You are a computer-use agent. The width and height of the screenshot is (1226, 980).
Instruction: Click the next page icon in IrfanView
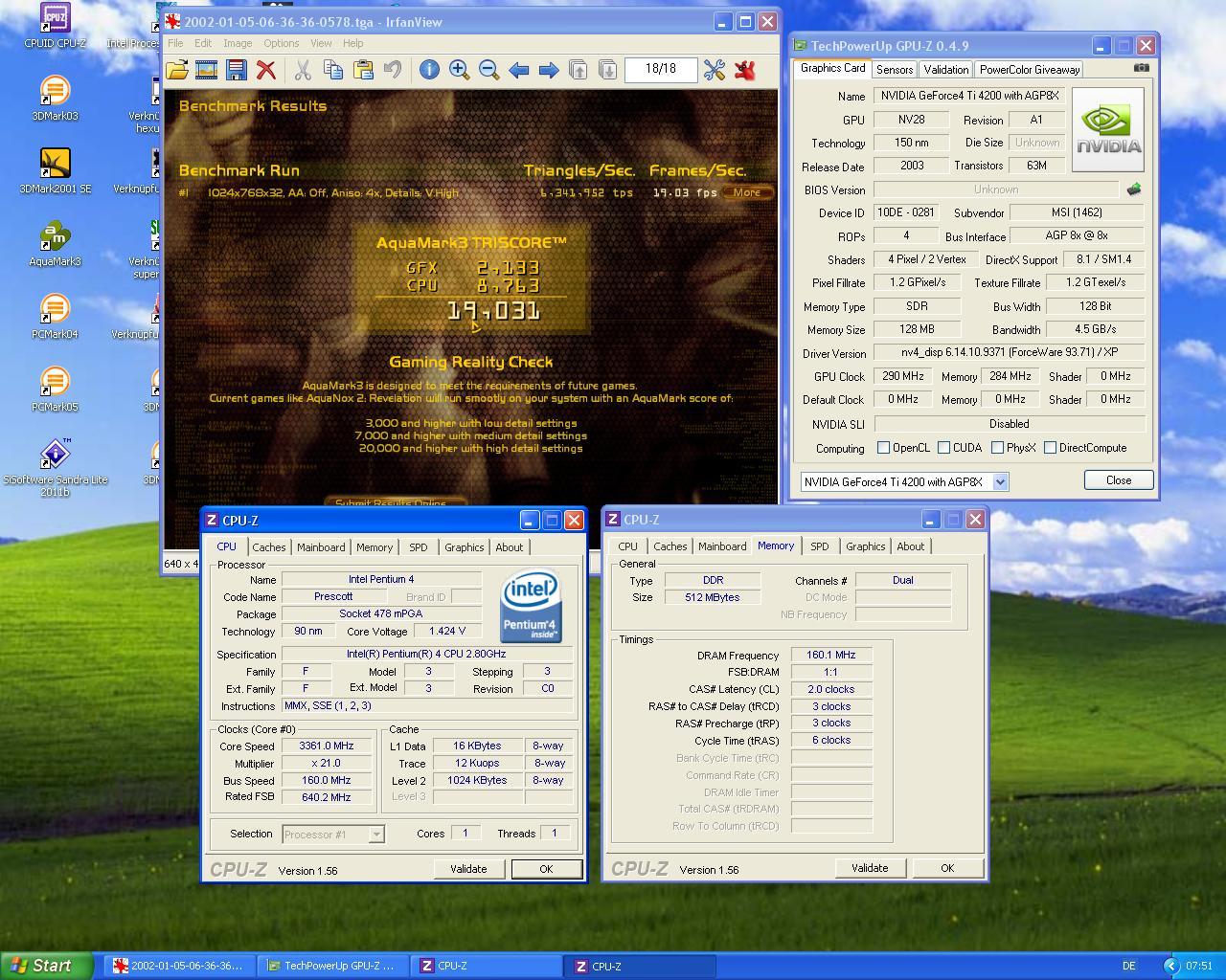coord(607,70)
